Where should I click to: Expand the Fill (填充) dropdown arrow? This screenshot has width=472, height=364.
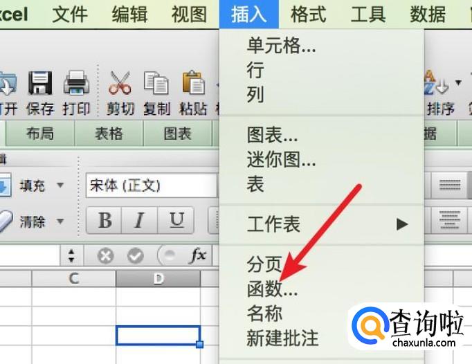tap(60, 185)
